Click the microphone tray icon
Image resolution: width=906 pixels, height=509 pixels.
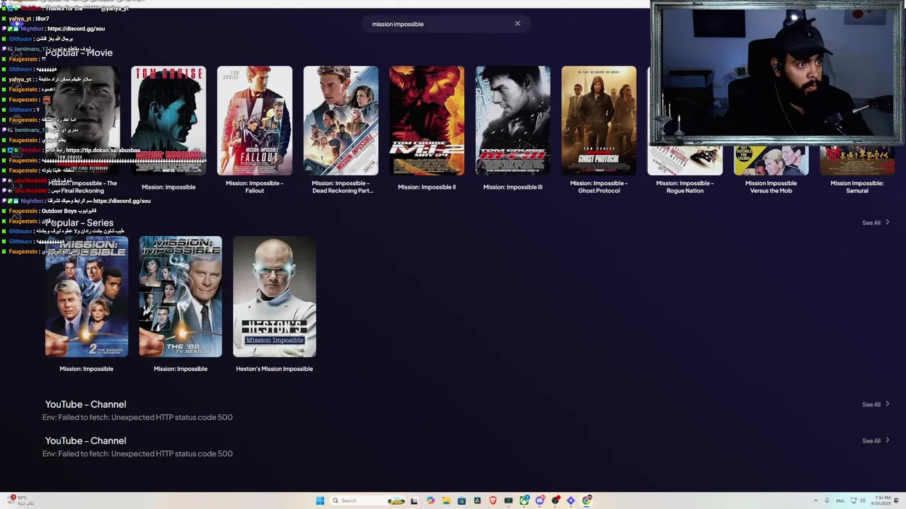[x=827, y=501]
